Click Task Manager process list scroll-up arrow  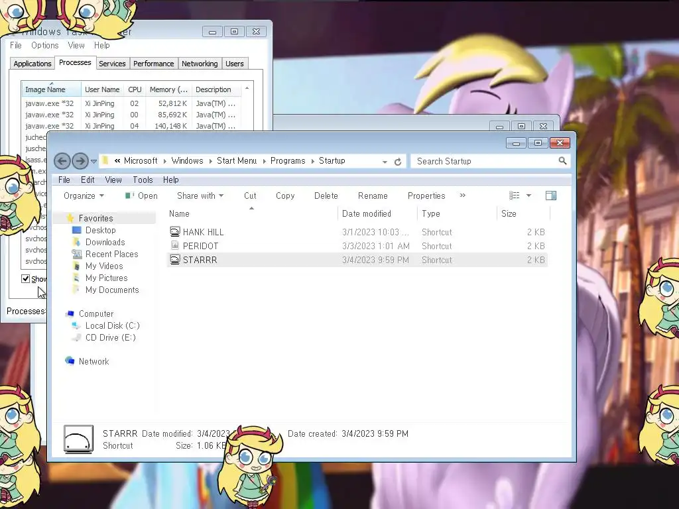coord(247,88)
